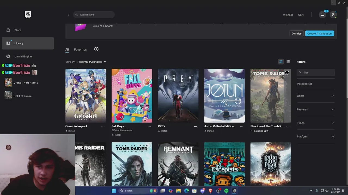Open Remnant From the Ashes cover art
Screen dimensions: 348x195
coord(178,164)
